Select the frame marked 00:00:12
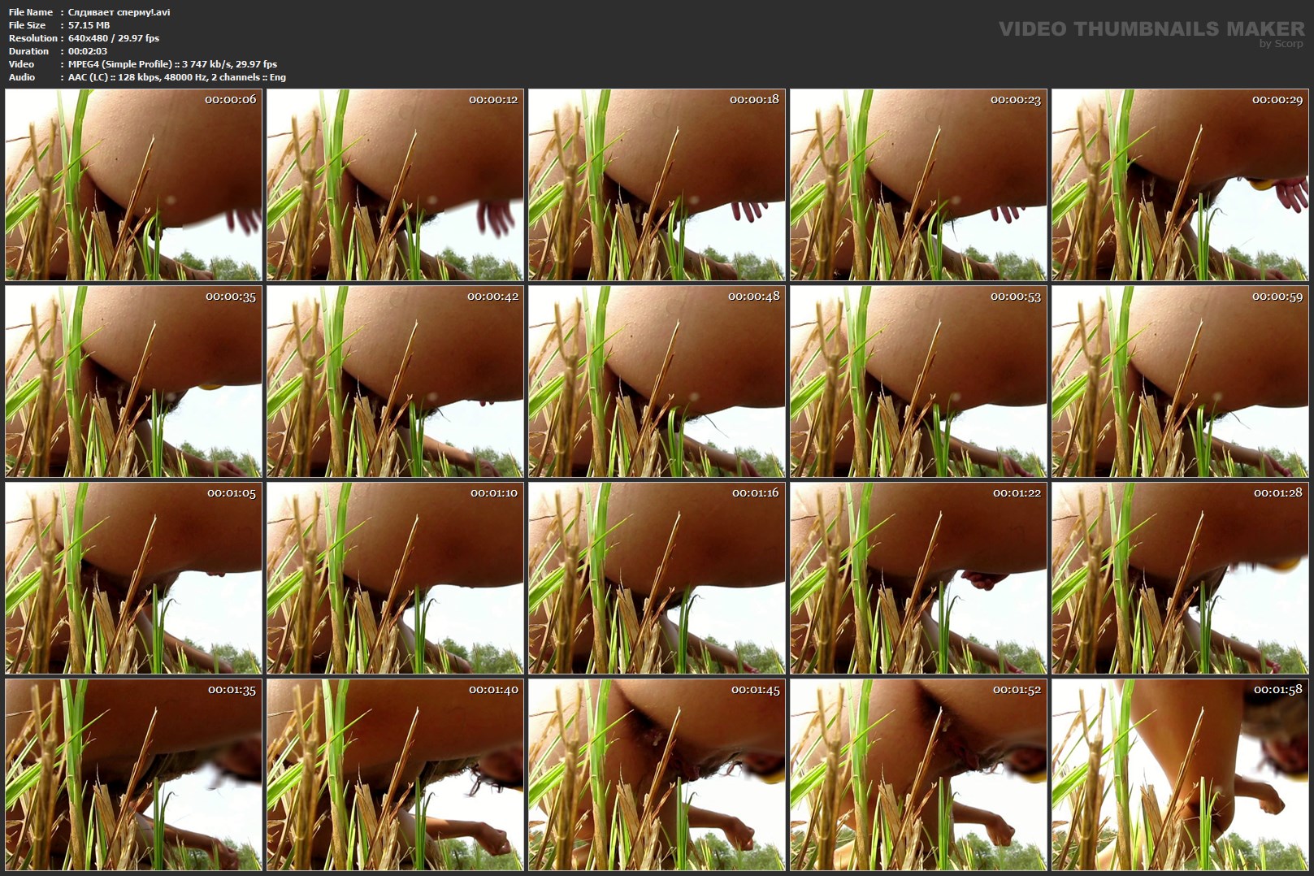This screenshot has height=876, width=1314. [395, 185]
